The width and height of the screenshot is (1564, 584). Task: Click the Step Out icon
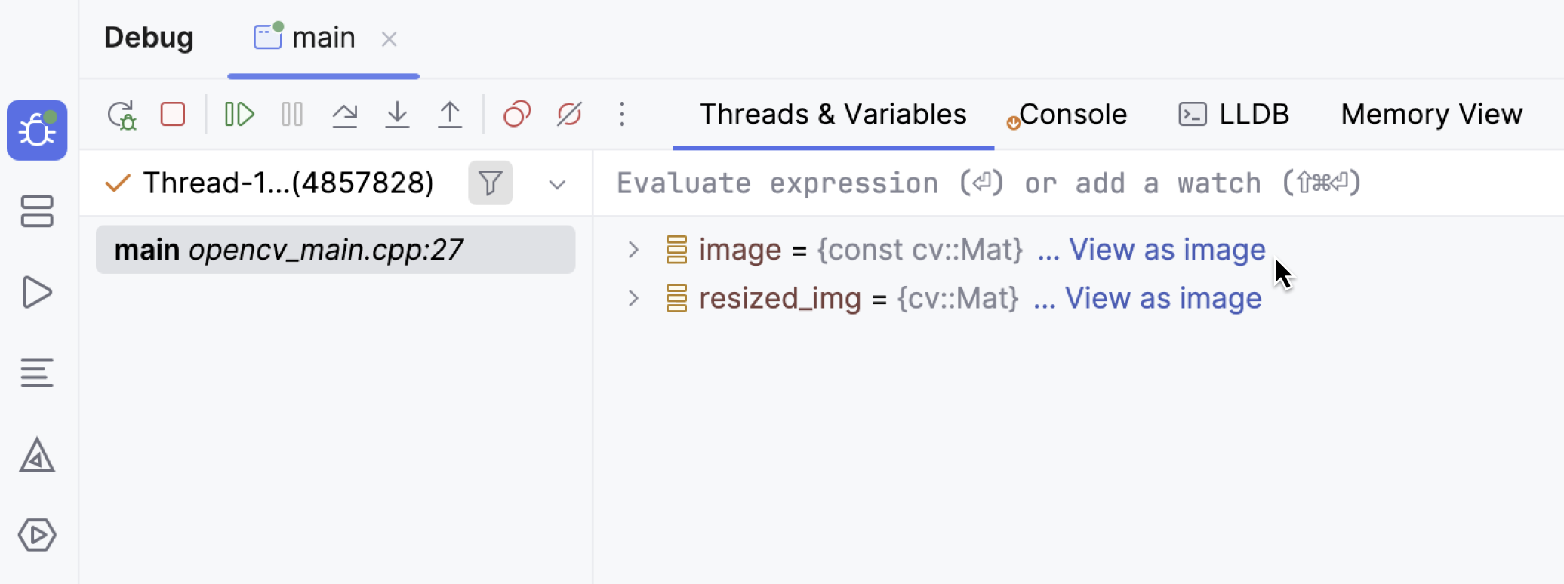[x=450, y=115]
